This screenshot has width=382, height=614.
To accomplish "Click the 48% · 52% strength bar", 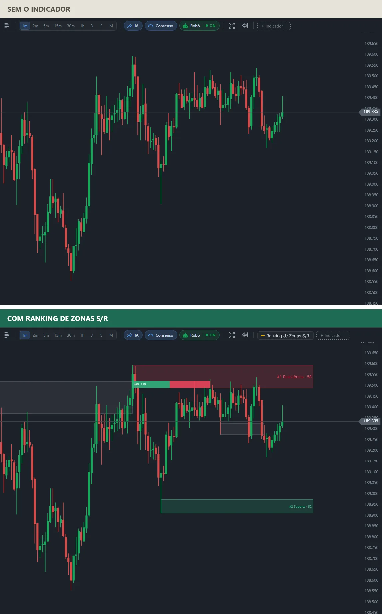I will pos(171,385).
